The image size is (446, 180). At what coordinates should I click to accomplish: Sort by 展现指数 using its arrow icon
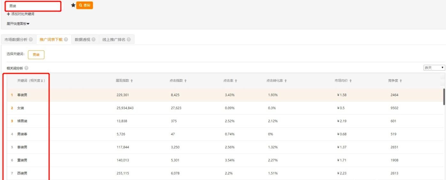pos(132,81)
